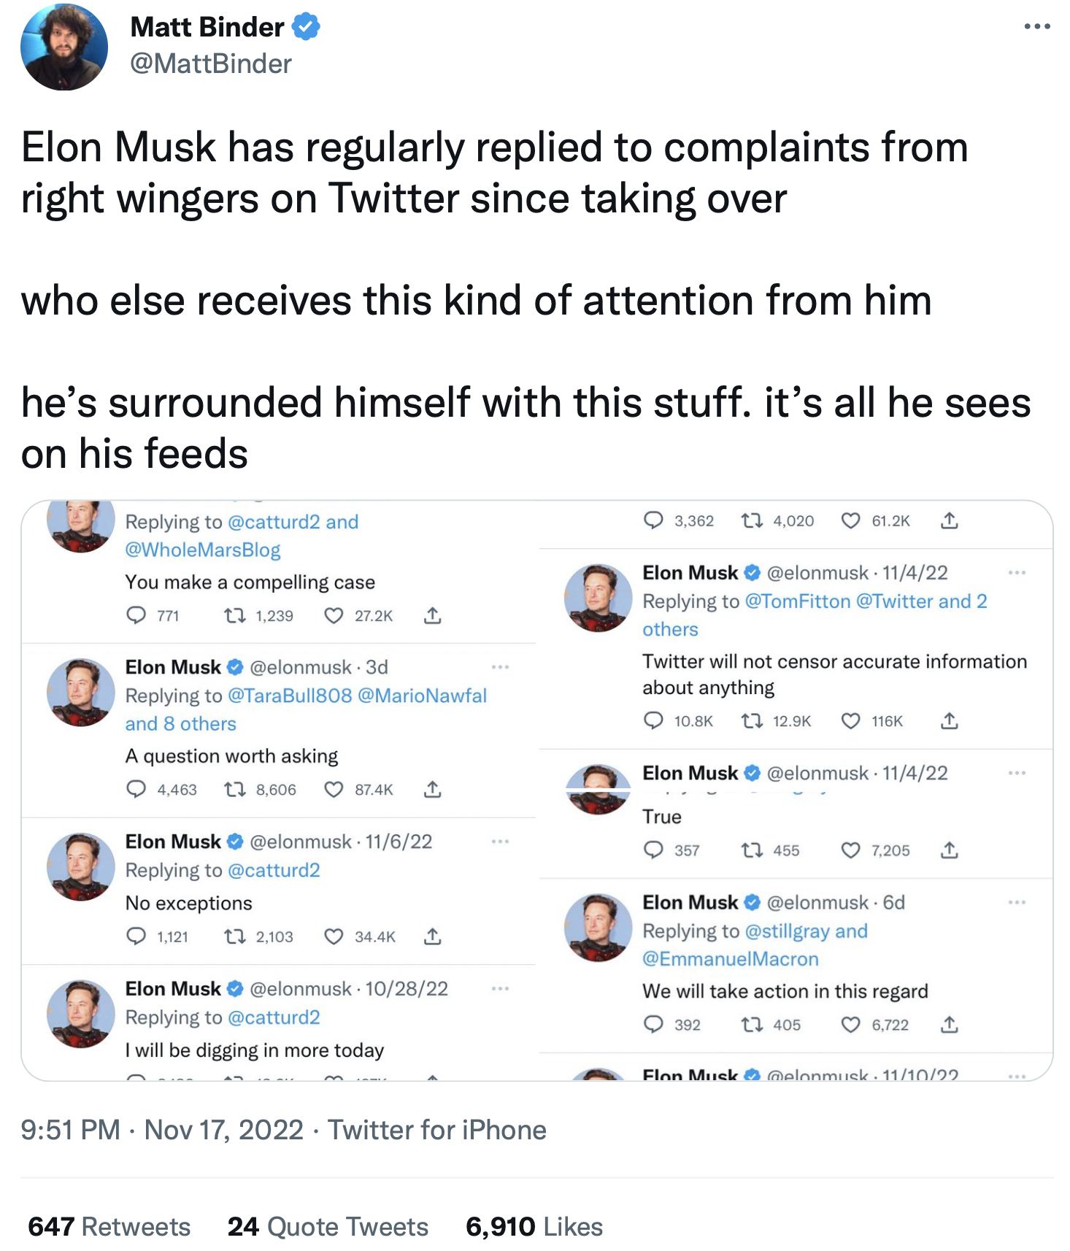Viewport: 1070px width, 1251px height.
Task: Open the @MattBinder handle link
Action: tap(211, 64)
